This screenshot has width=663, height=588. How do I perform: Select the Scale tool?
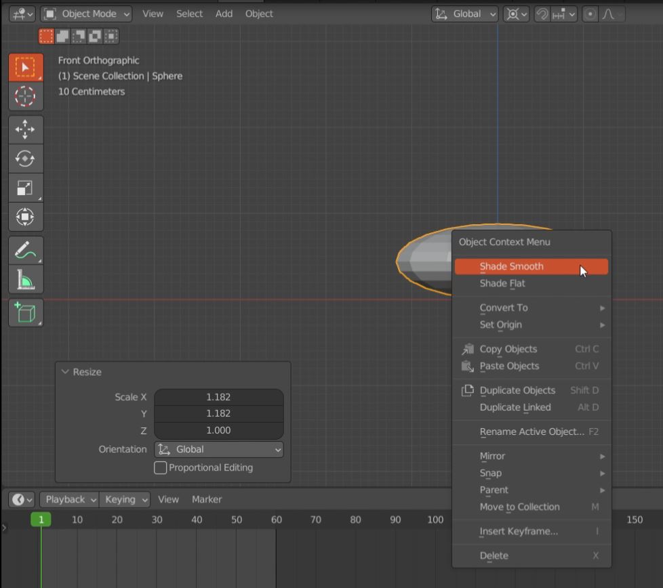(25, 187)
